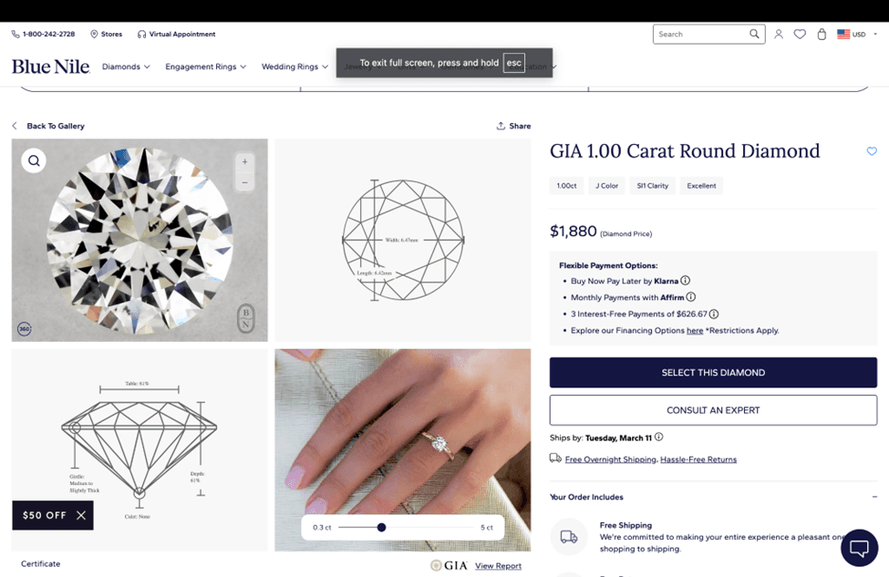
Task: Click the financing options 'here' link
Action: [695, 331]
